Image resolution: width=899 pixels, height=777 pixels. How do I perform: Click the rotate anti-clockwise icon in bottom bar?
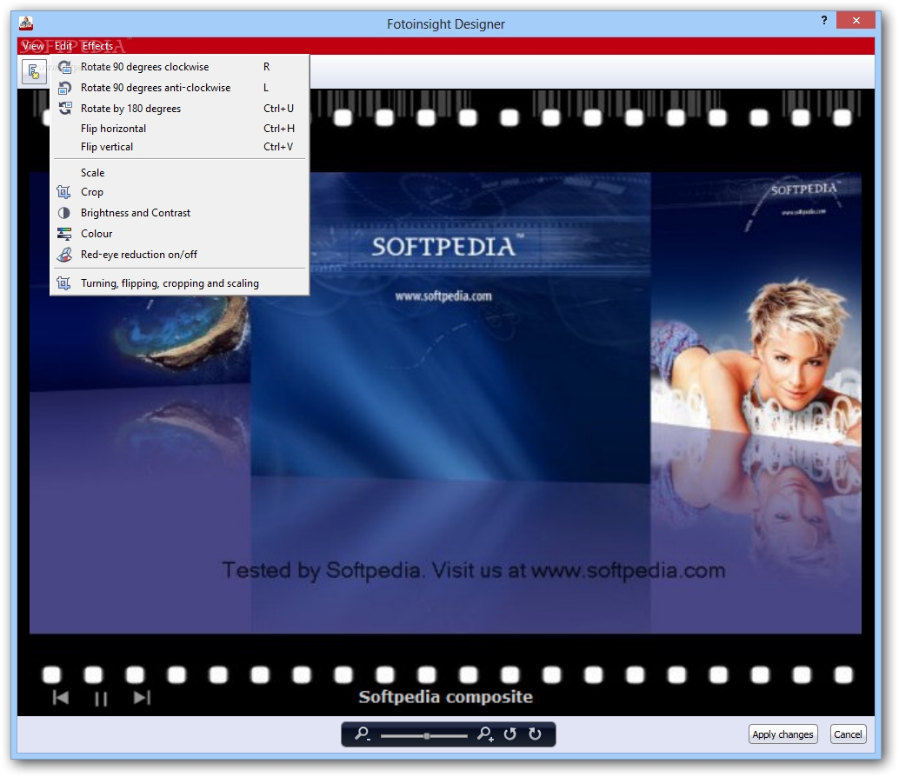[509, 734]
